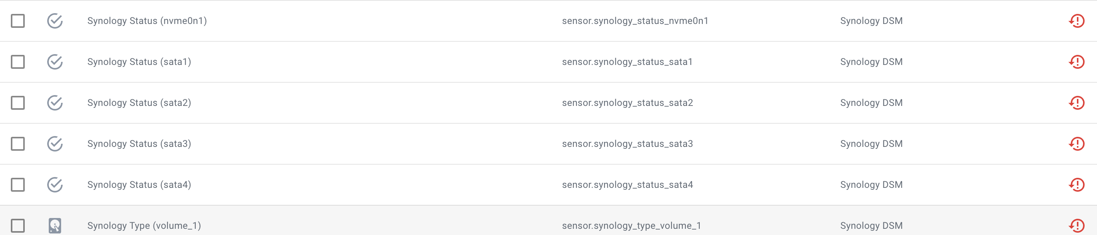Click Synology DSM integration in sata4 row
Viewport: 1097px width, 235px height.
click(x=871, y=185)
